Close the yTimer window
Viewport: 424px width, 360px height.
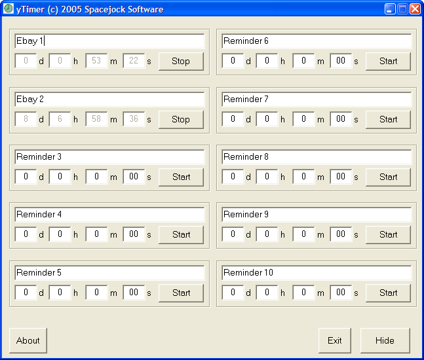(x=415, y=9)
